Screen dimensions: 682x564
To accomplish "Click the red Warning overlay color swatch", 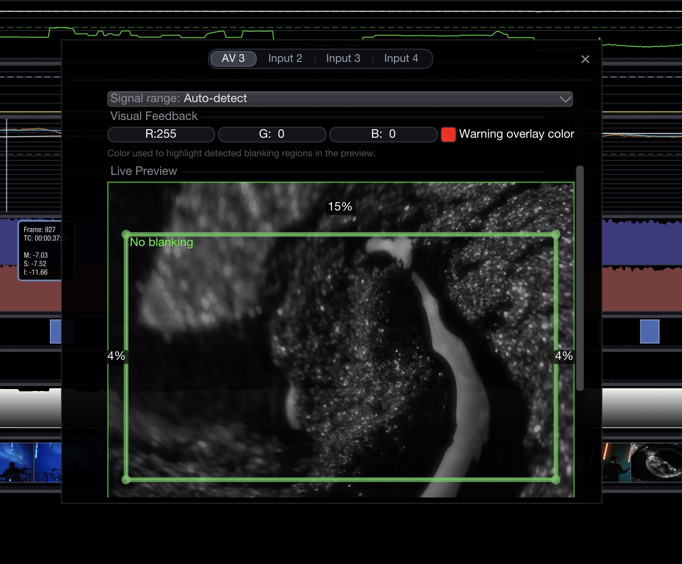I will click(448, 135).
